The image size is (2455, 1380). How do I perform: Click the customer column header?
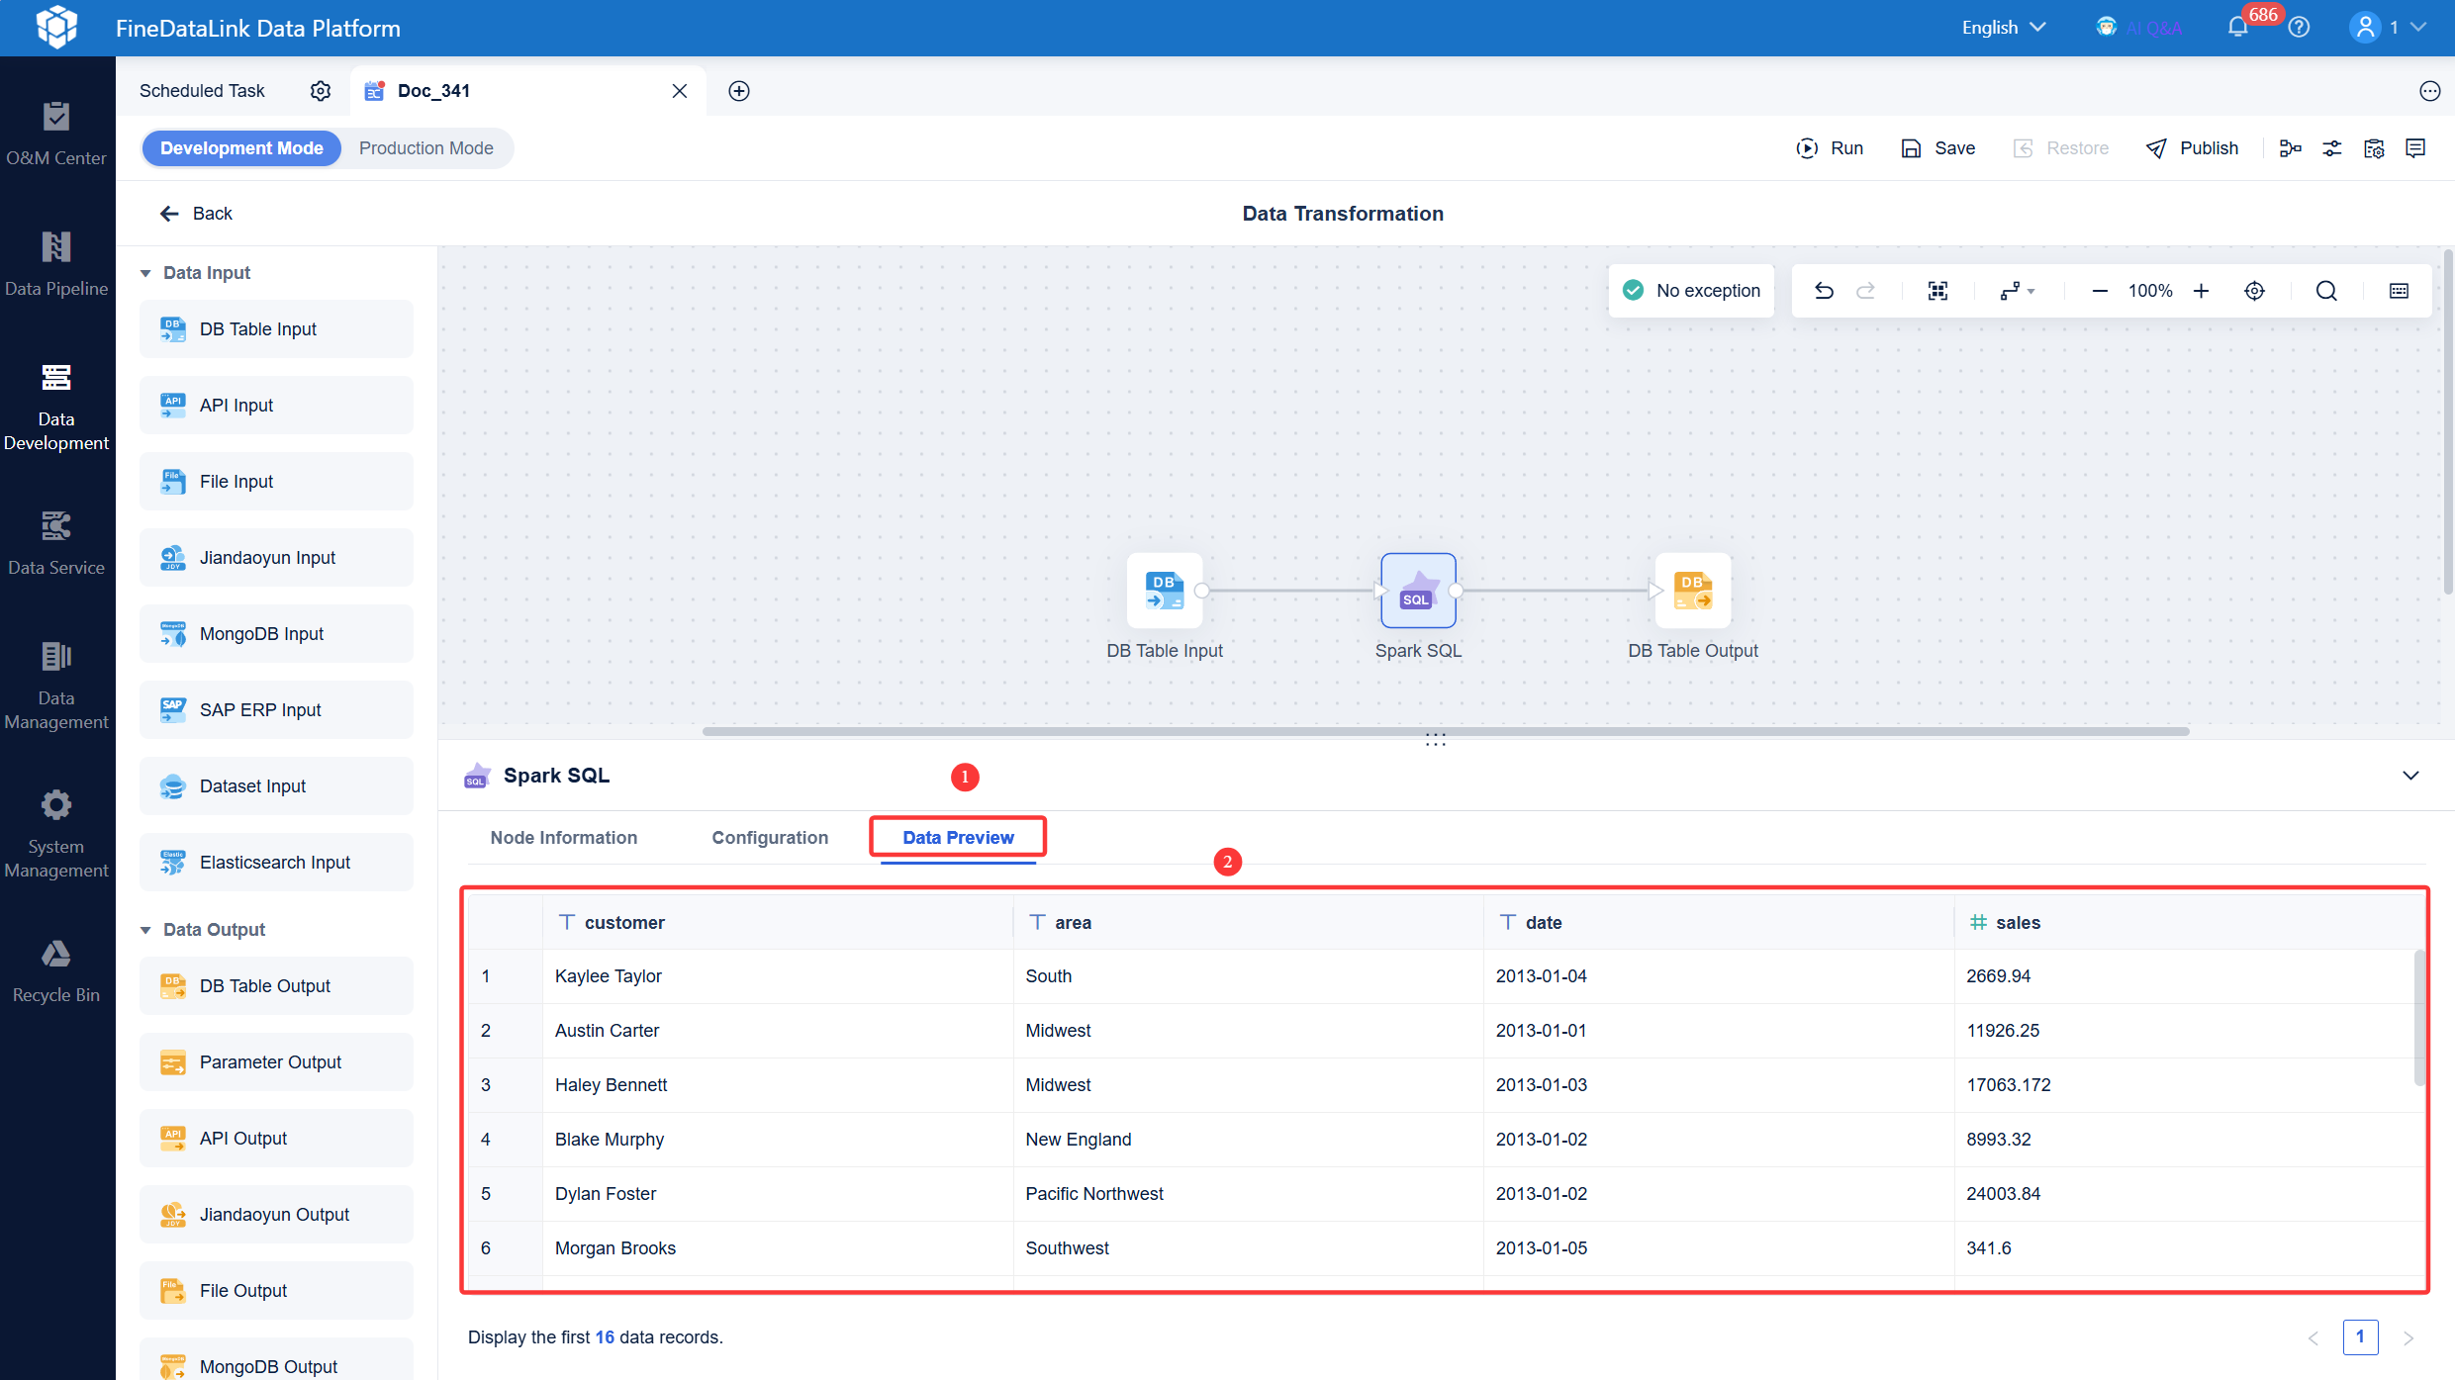(778, 922)
